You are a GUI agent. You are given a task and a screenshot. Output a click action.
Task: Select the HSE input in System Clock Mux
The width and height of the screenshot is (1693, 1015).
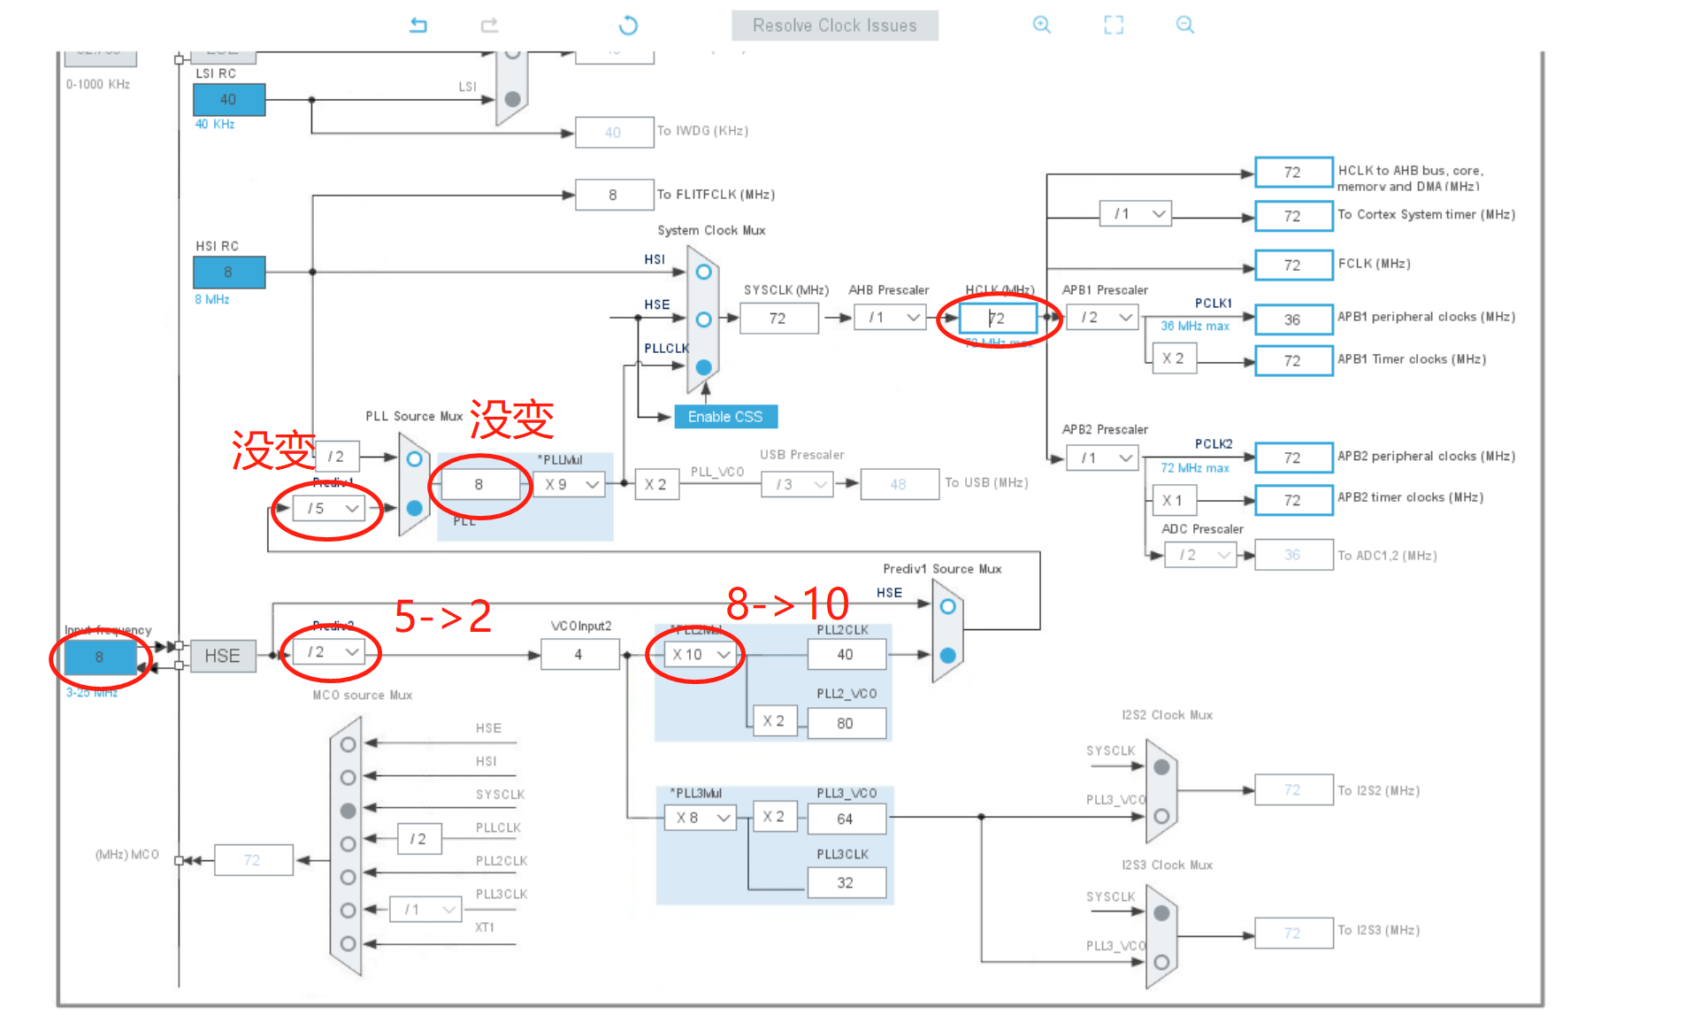click(x=702, y=319)
